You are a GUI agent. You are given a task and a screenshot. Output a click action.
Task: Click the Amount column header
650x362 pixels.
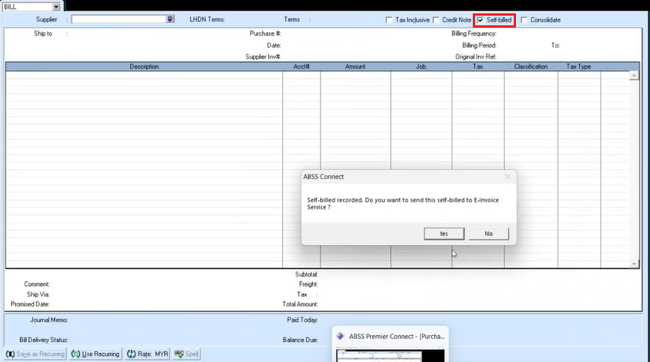(x=355, y=66)
